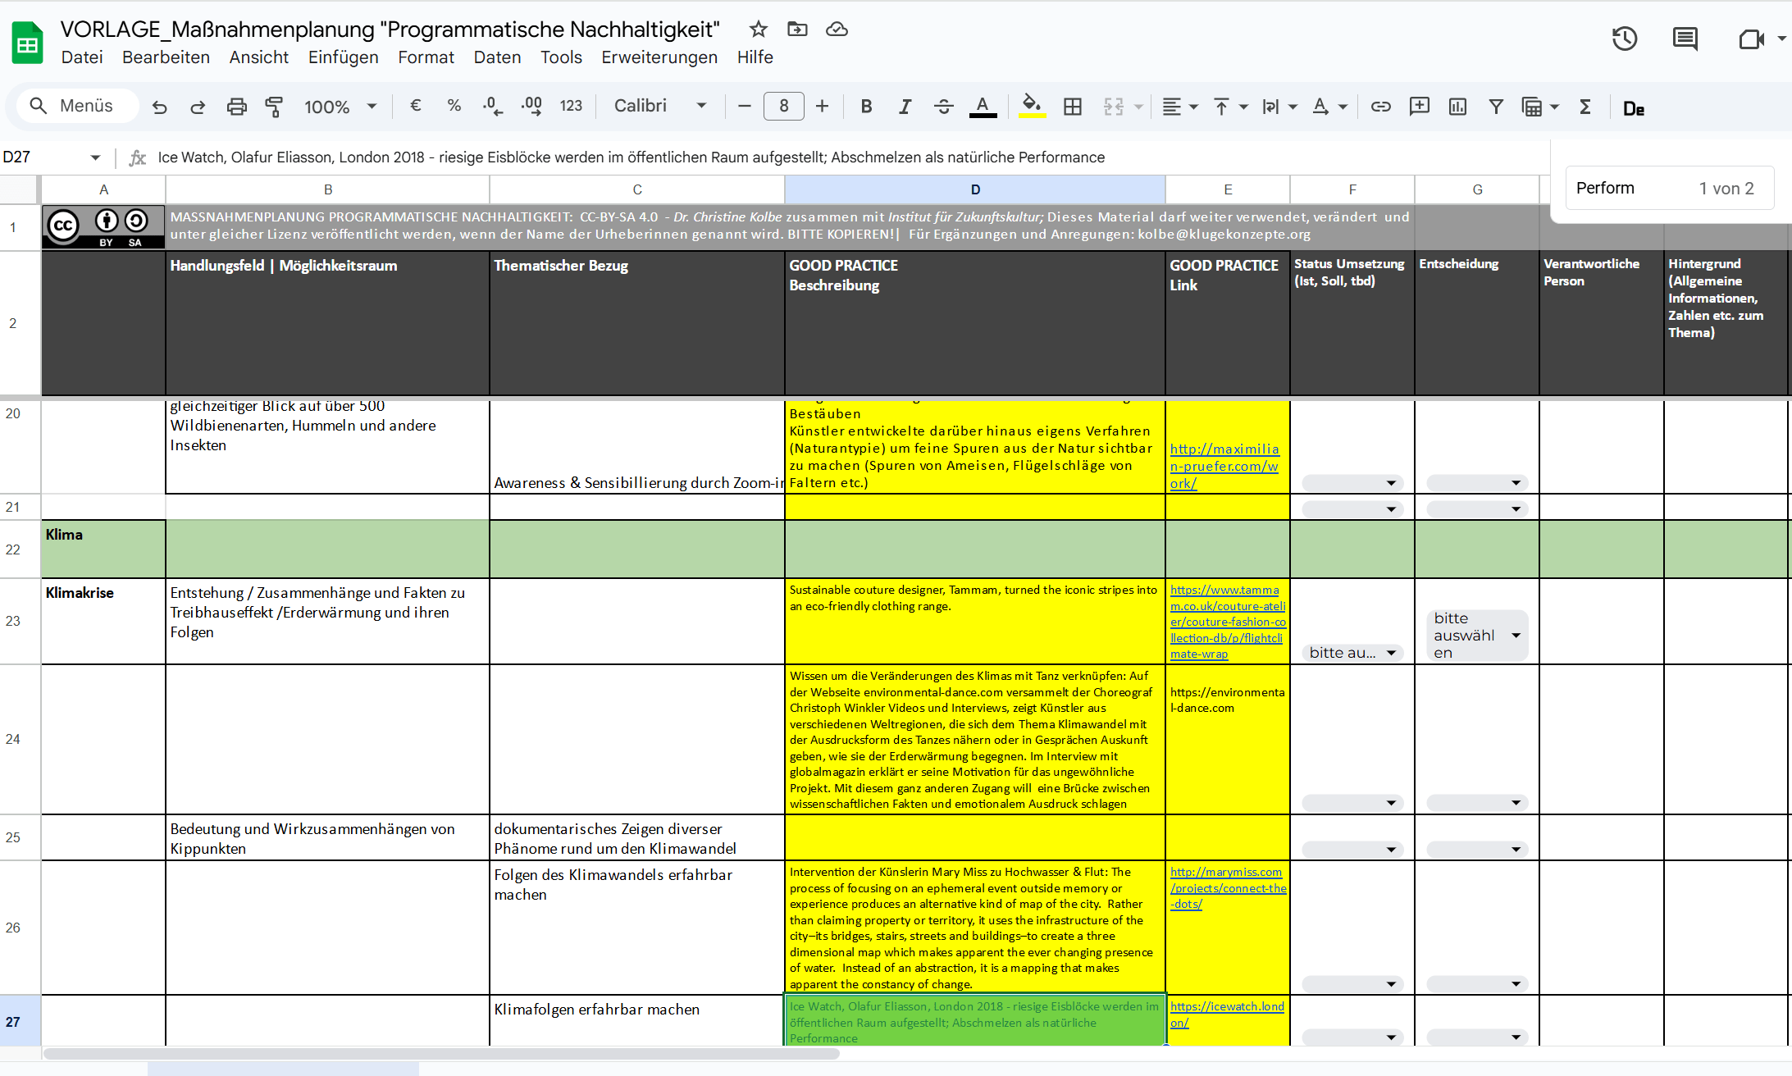This screenshot has height=1076, width=1792.
Task: Star this spreadsheet document
Action: click(758, 30)
